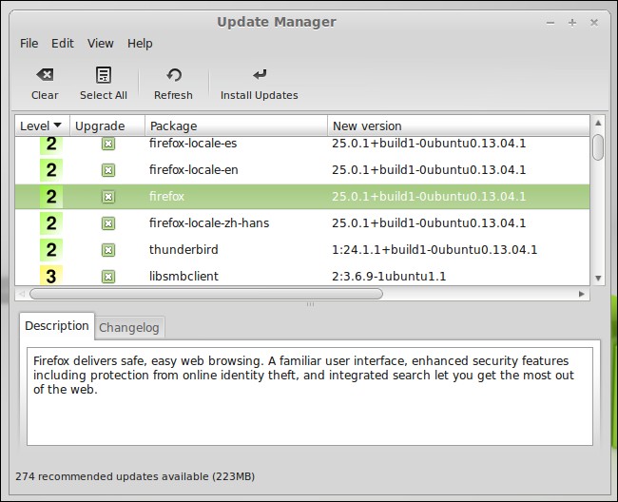
Task: Toggle upgrade checkbox for firefox-locale-es
Action: coord(108,144)
